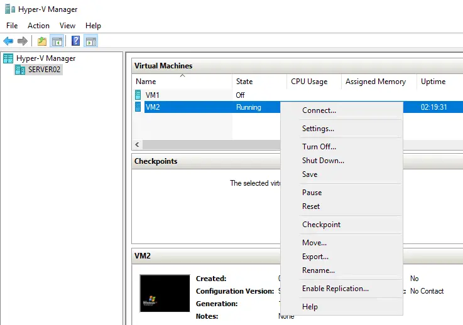This screenshot has height=325, width=463.
Task: Toggle the Show/Hide Action Pane icon
Action: [90, 41]
